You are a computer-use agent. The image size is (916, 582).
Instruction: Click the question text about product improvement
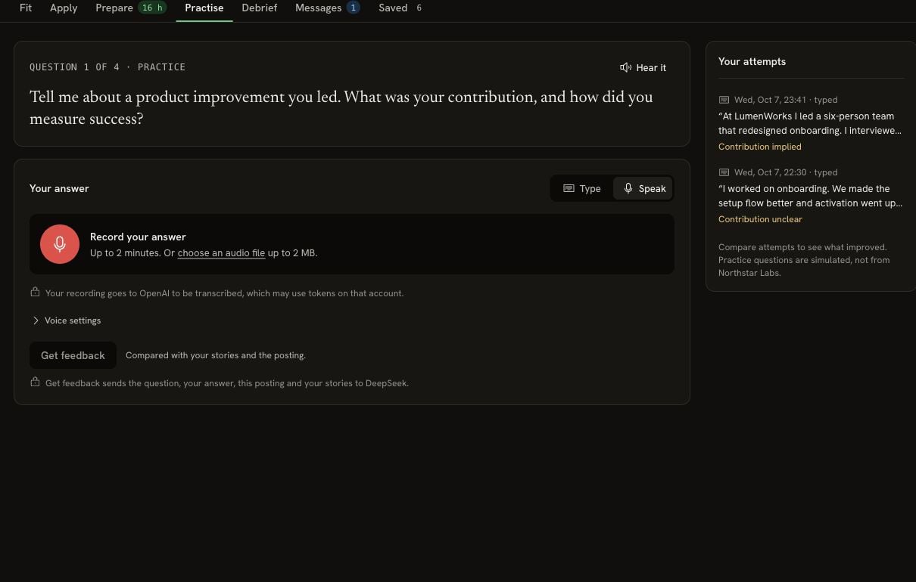coord(341,107)
